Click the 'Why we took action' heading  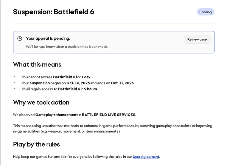(41, 102)
